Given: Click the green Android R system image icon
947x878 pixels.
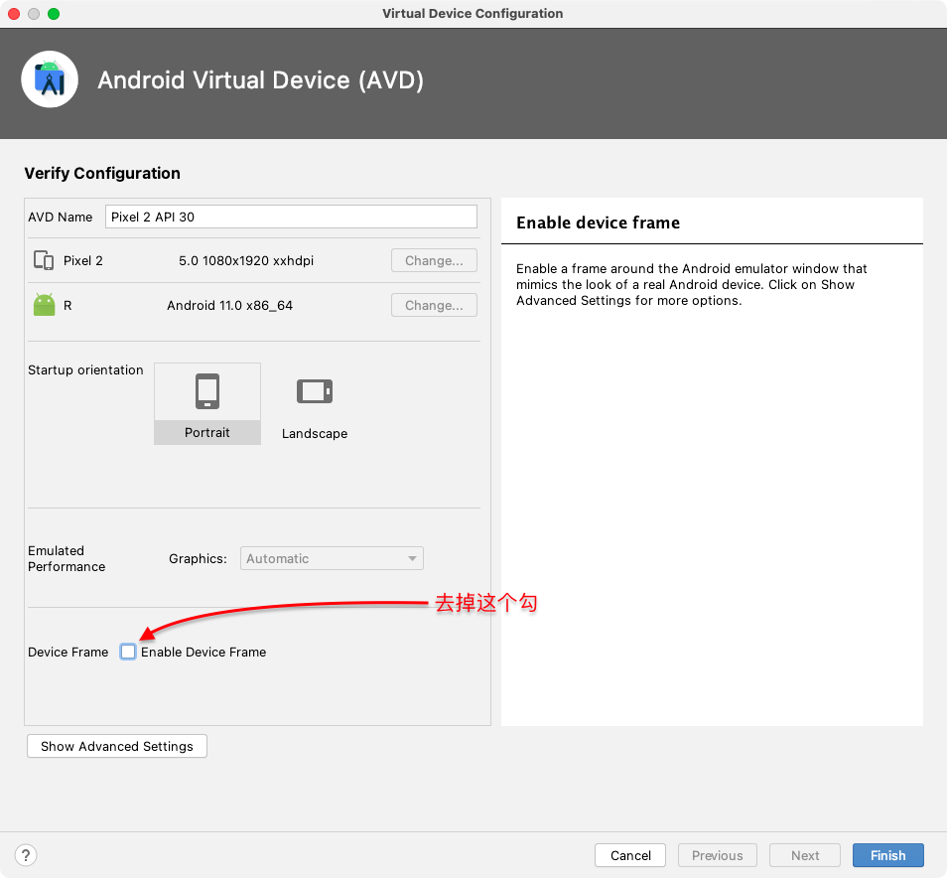Looking at the screenshot, I should [x=44, y=305].
